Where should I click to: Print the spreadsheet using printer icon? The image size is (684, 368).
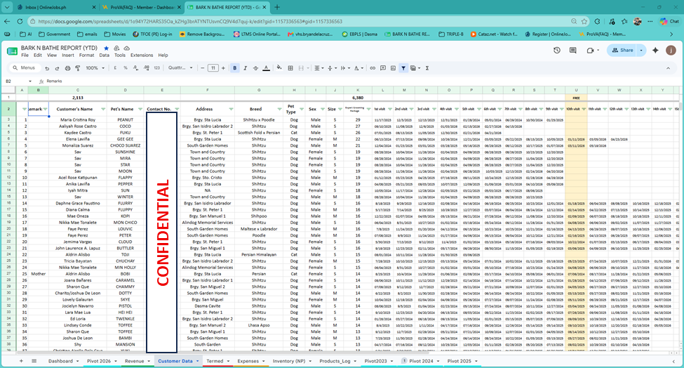[x=67, y=68]
